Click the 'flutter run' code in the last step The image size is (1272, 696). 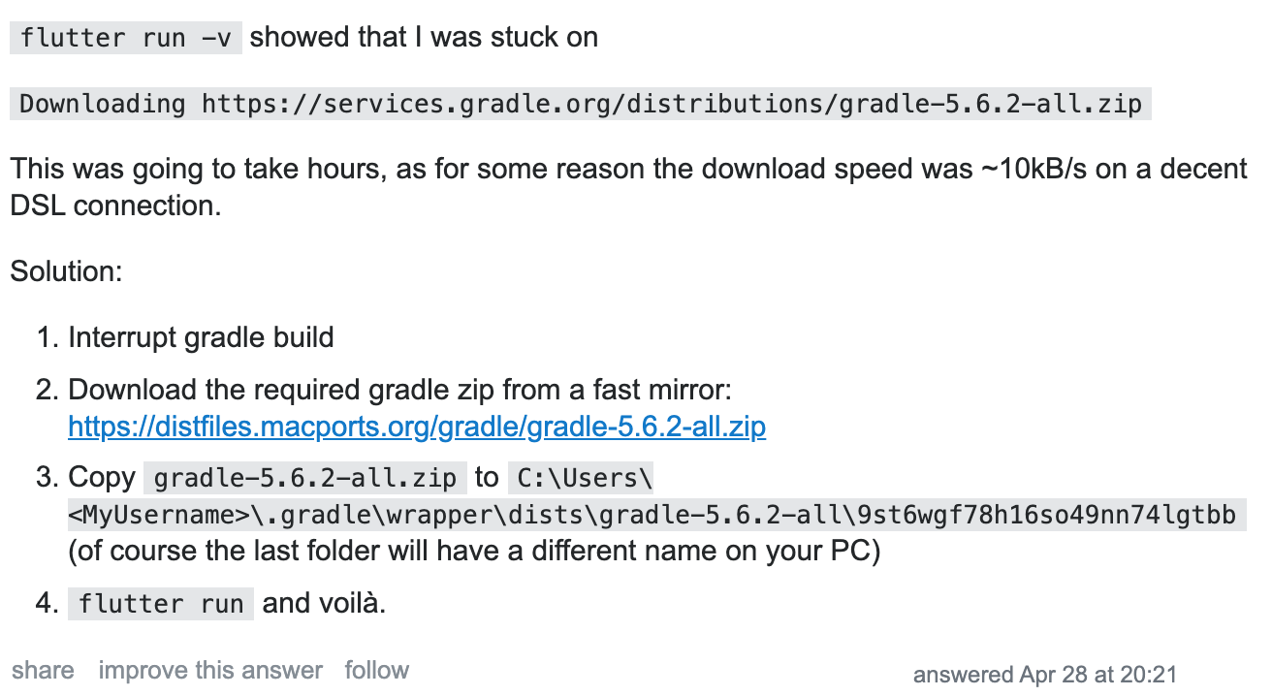coord(161,604)
